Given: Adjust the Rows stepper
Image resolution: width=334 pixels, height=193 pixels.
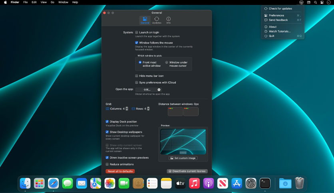Looking at the screenshot, I should (148, 108).
